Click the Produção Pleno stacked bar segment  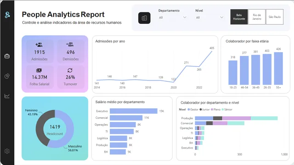tap(237, 118)
